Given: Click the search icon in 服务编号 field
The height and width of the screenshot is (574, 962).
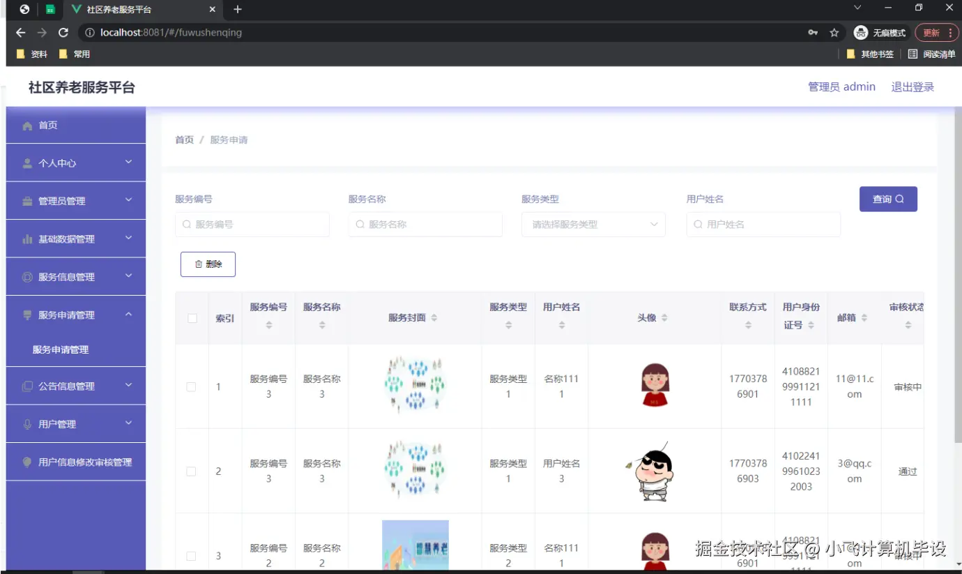Looking at the screenshot, I should click(x=186, y=224).
